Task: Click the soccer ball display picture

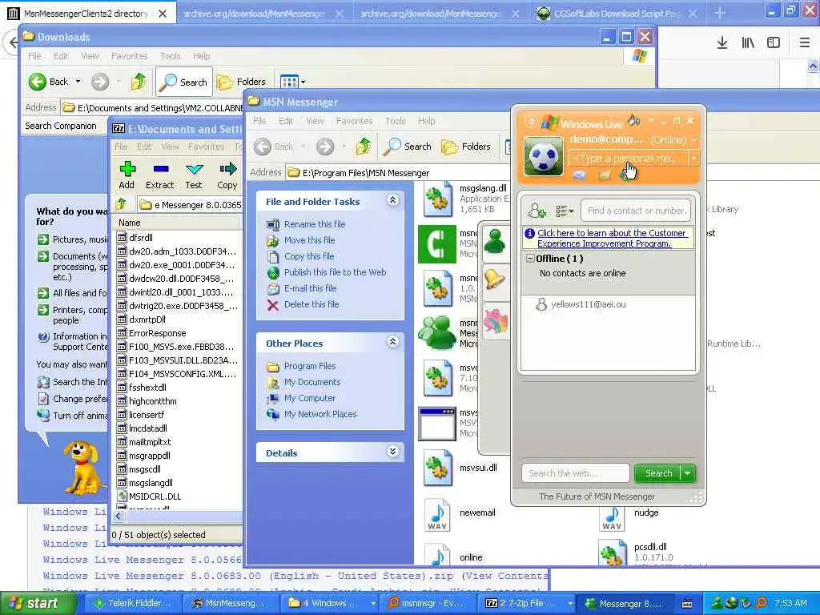Action: pos(544,156)
